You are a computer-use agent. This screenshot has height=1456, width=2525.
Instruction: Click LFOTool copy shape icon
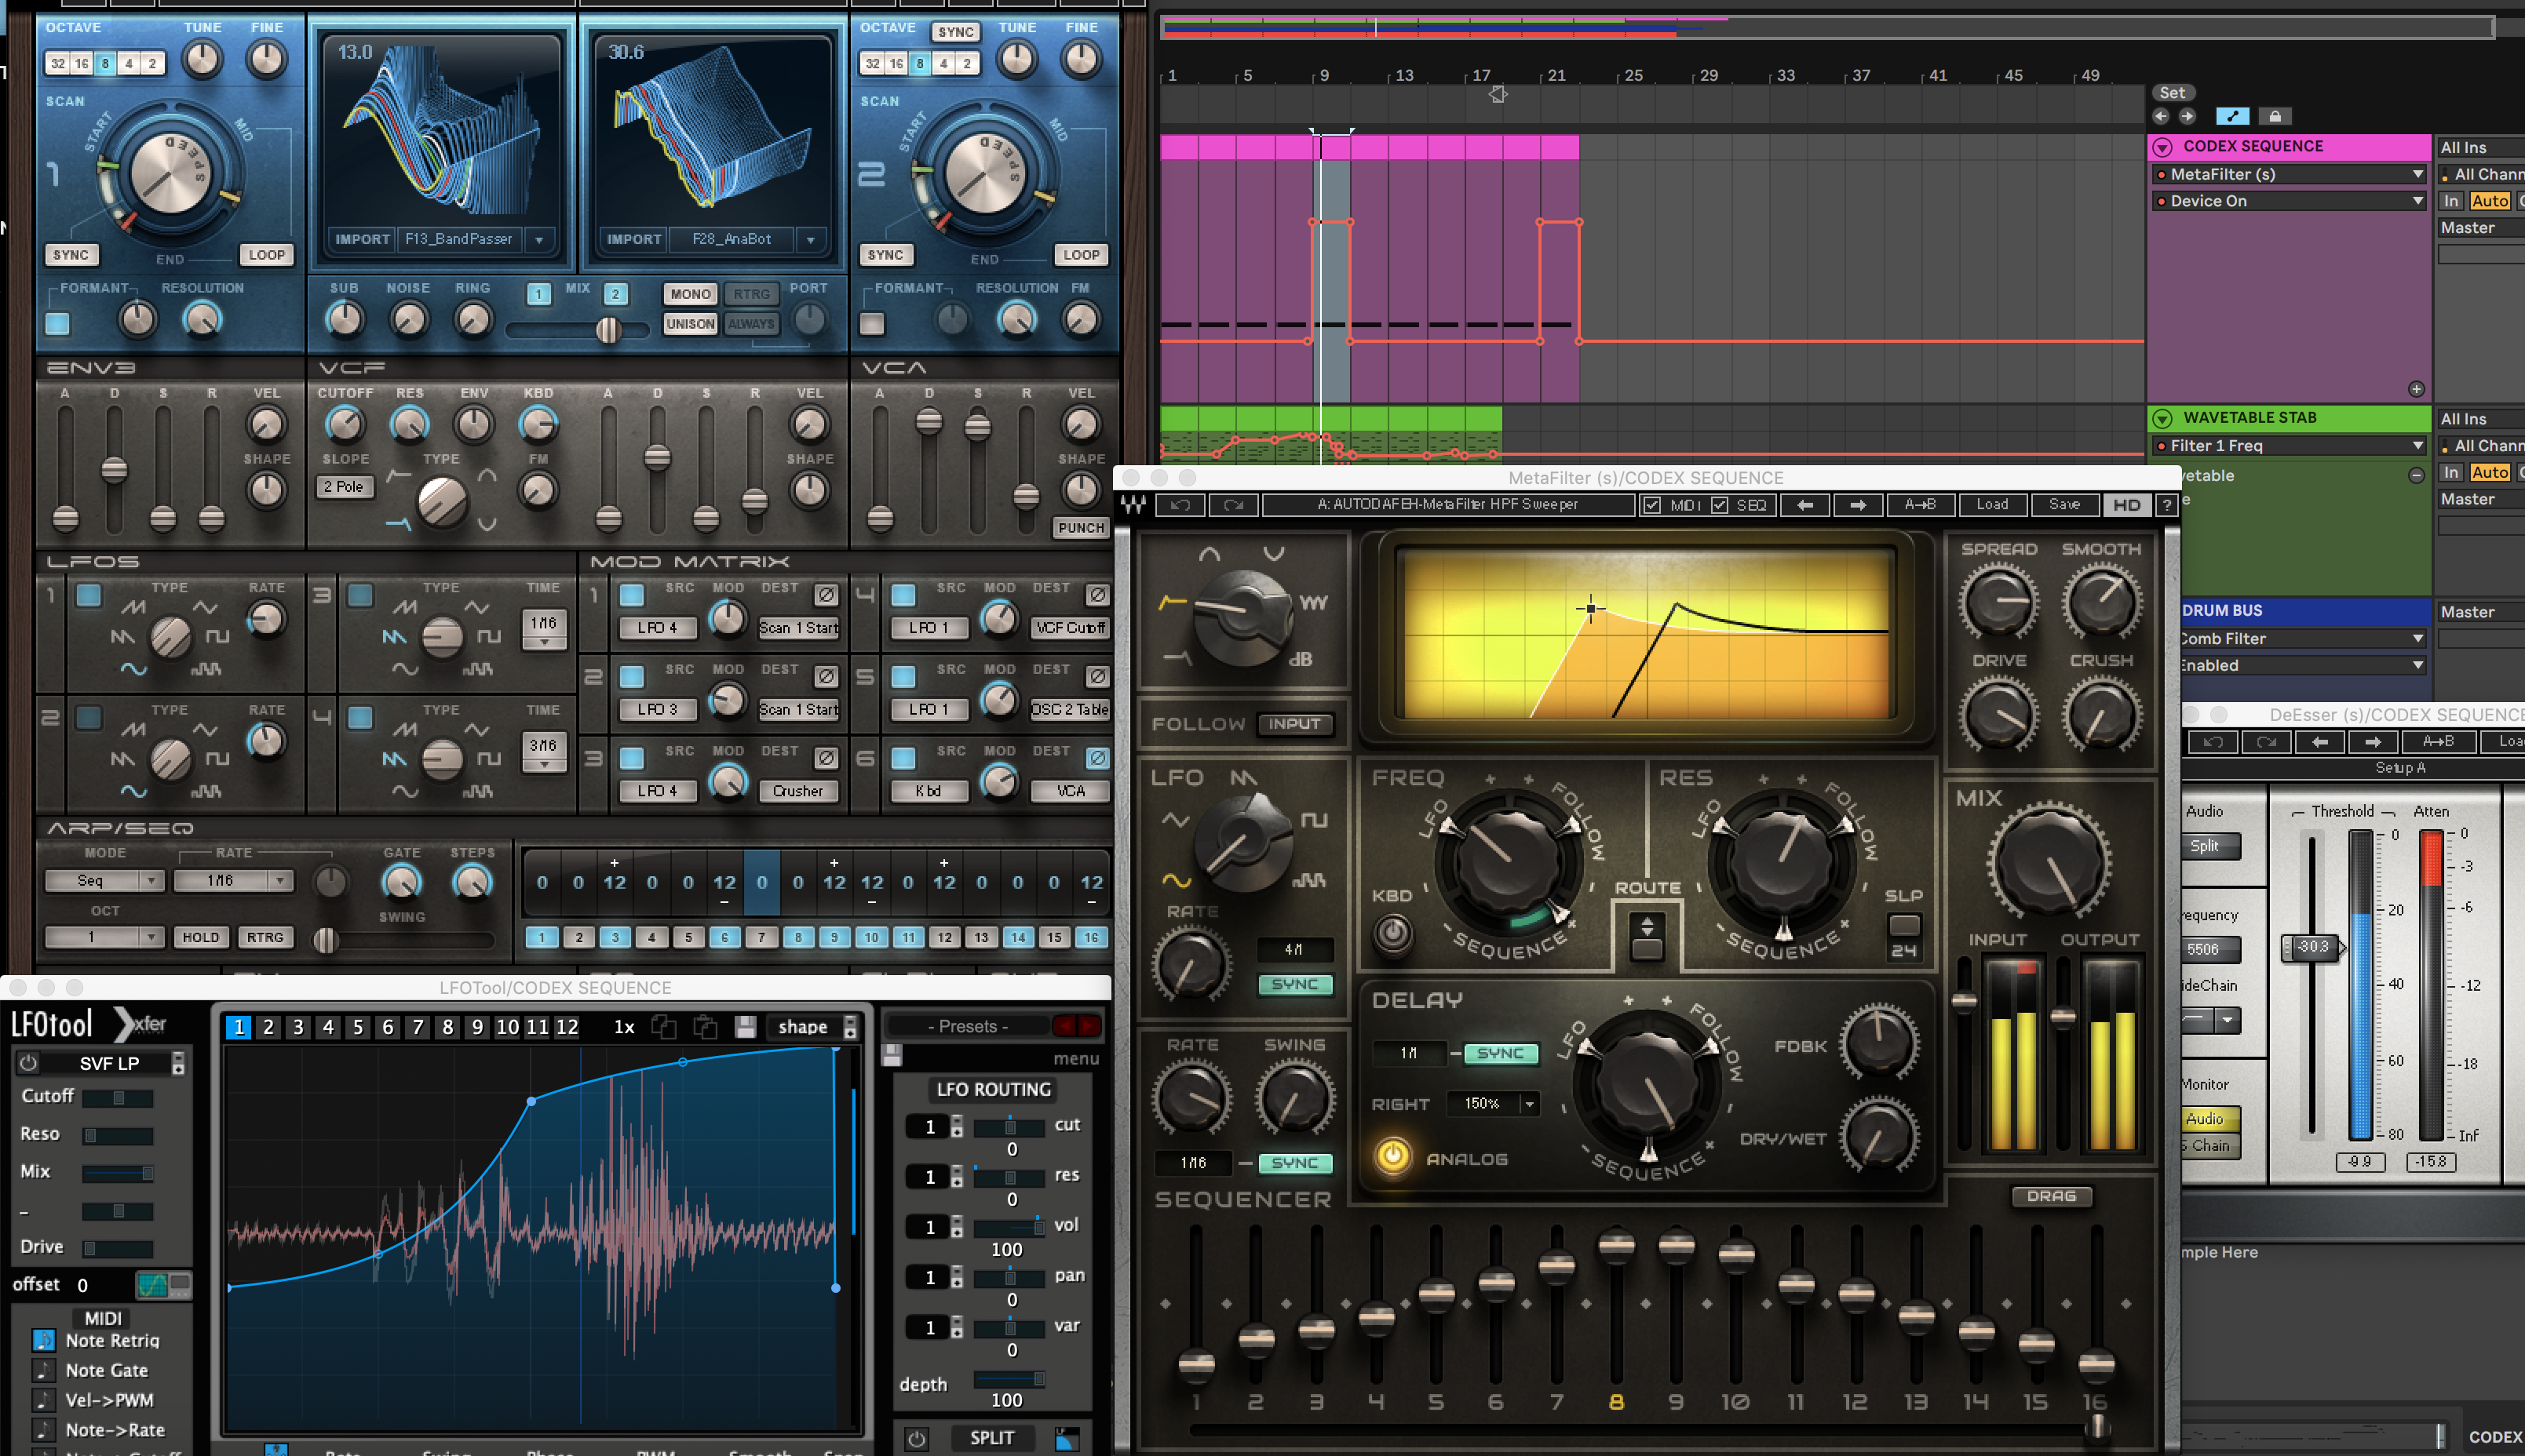[663, 1027]
